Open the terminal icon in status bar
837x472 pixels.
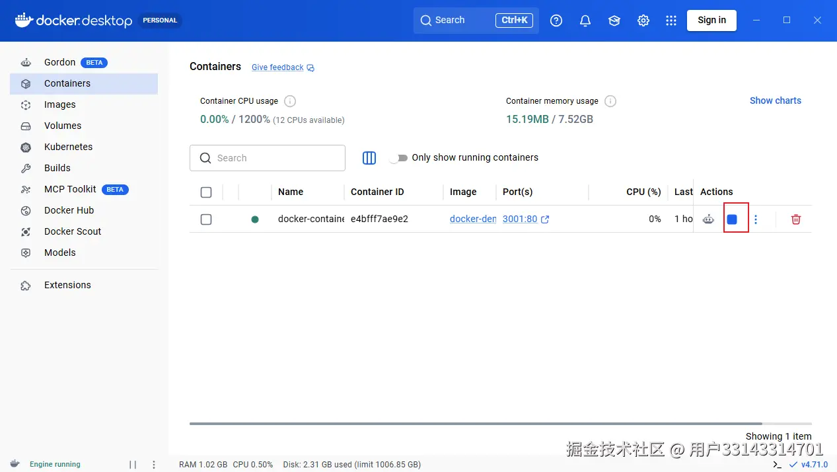pos(777,465)
